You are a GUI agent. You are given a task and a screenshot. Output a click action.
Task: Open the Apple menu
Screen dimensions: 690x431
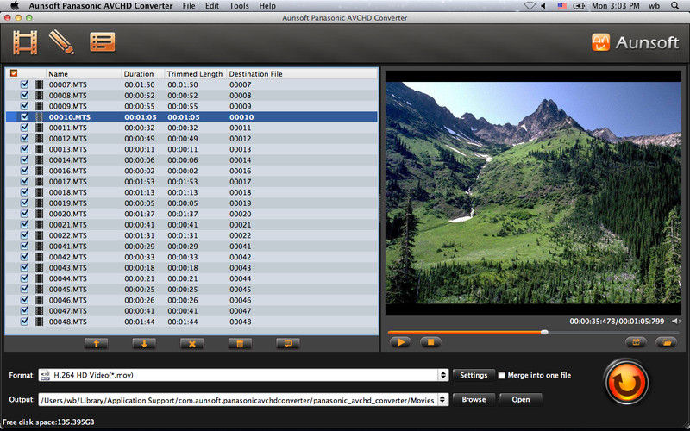[14, 5]
